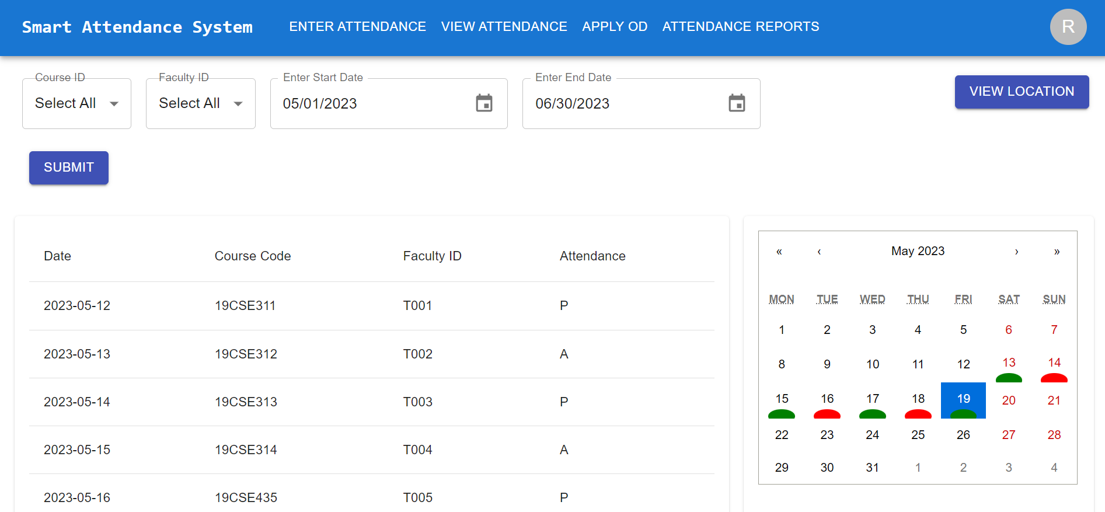Jump back a year with double left arrow
This screenshot has height=512, width=1105.
[x=779, y=252]
